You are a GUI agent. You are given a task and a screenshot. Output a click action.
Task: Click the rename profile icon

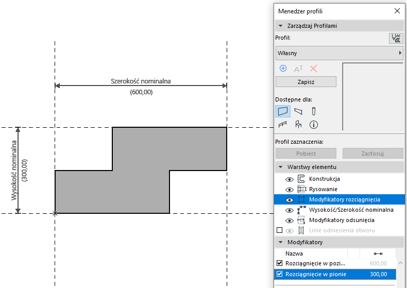(x=298, y=69)
